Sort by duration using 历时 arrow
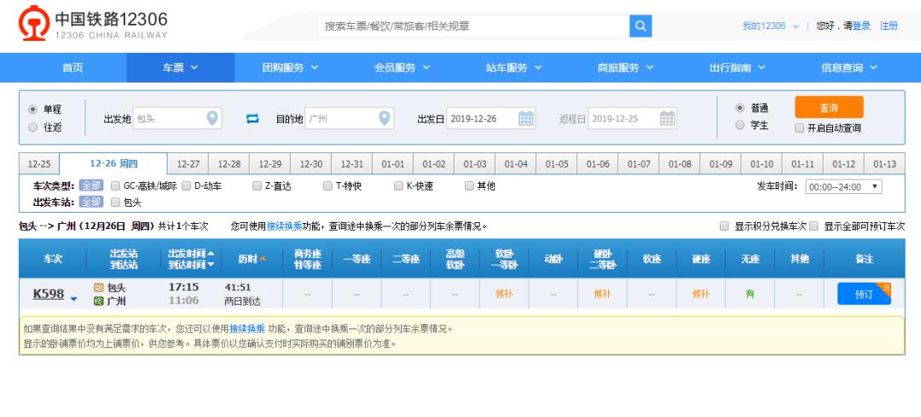The height and width of the screenshot is (417, 921). click(263, 259)
